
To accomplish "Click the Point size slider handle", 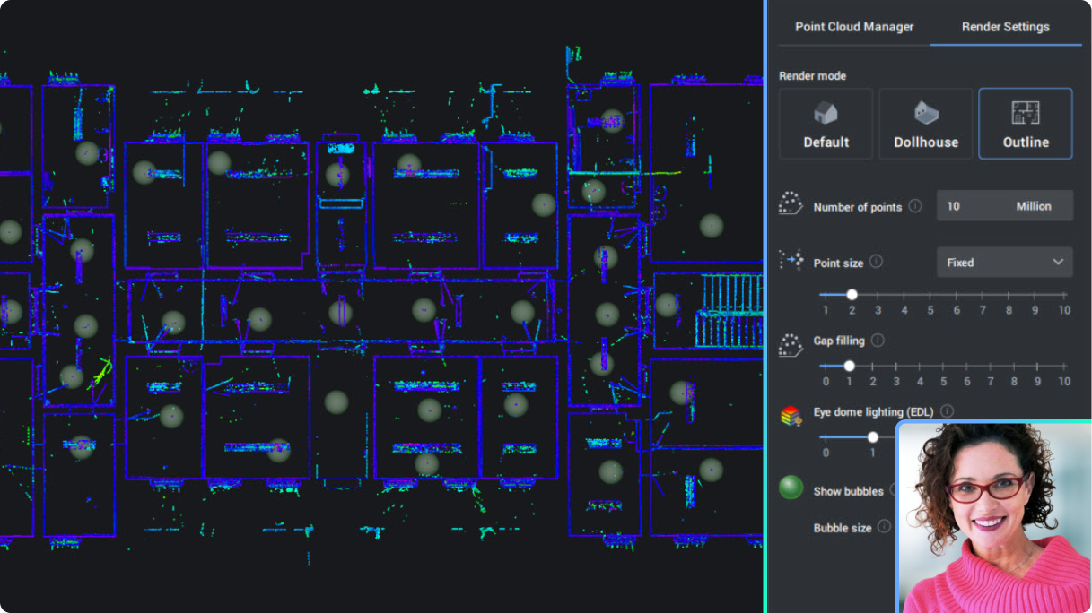I will (852, 294).
